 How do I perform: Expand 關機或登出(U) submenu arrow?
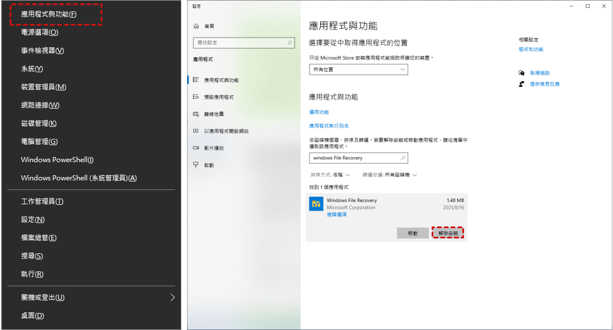click(172, 298)
